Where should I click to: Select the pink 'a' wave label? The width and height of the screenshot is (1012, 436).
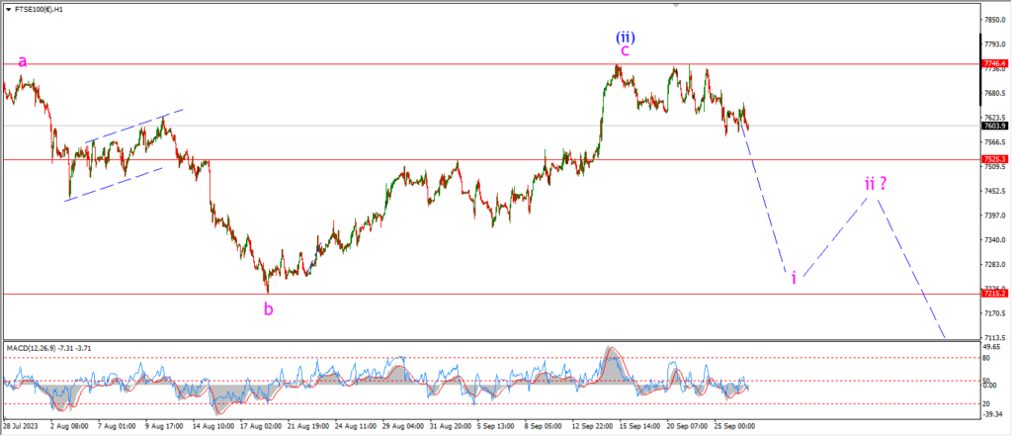tap(23, 61)
